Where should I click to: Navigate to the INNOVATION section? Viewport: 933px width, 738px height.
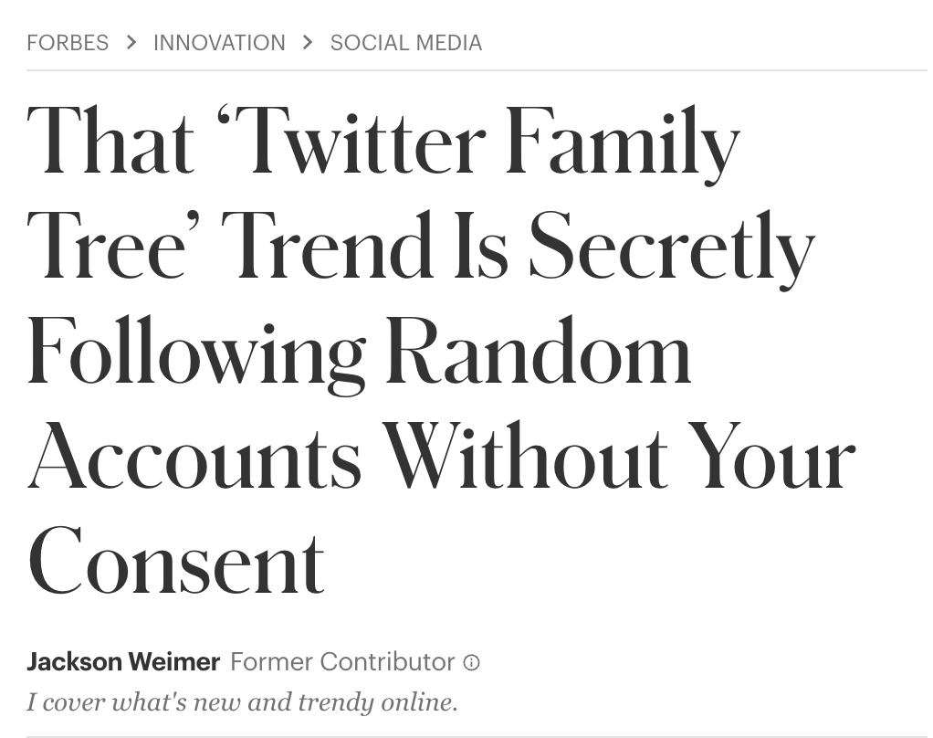219,42
